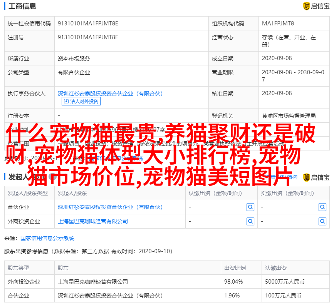Image resolution: width=334 pixels, height=304 pixels.
Task: Click the 组织机构代码 label cell
Action: point(233,23)
